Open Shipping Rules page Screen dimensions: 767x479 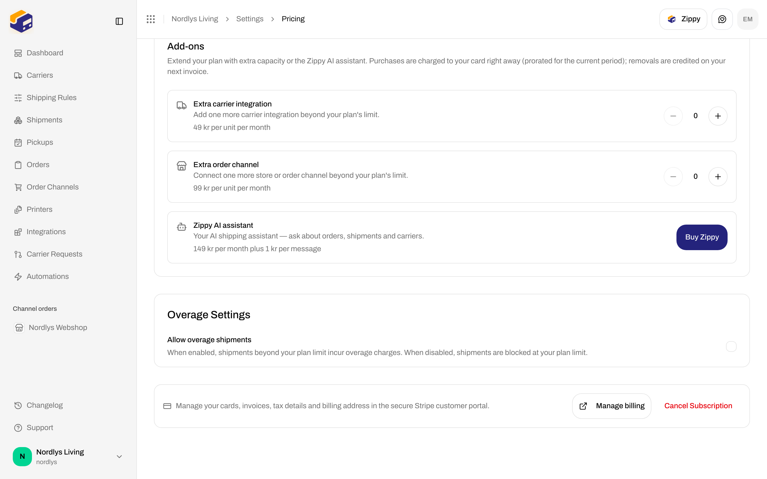click(68, 98)
